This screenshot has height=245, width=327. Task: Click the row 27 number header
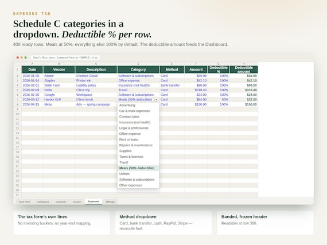pyautogui.click(x=18, y=195)
